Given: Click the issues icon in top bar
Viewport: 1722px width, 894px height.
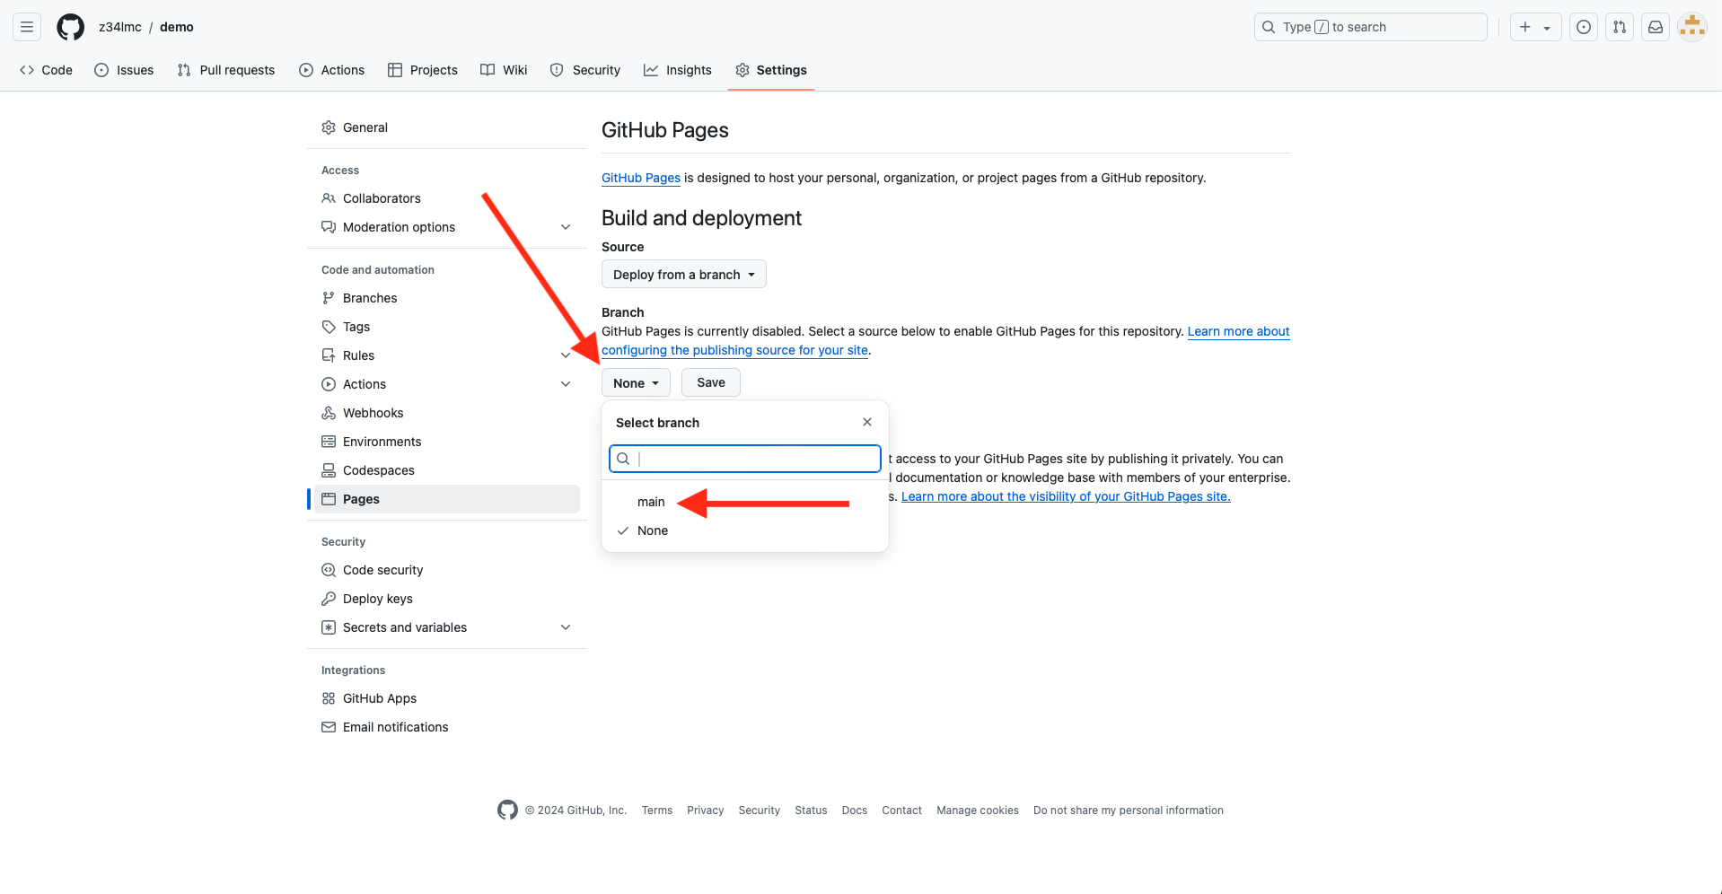Looking at the screenshot, I should tap(1583, 27).
